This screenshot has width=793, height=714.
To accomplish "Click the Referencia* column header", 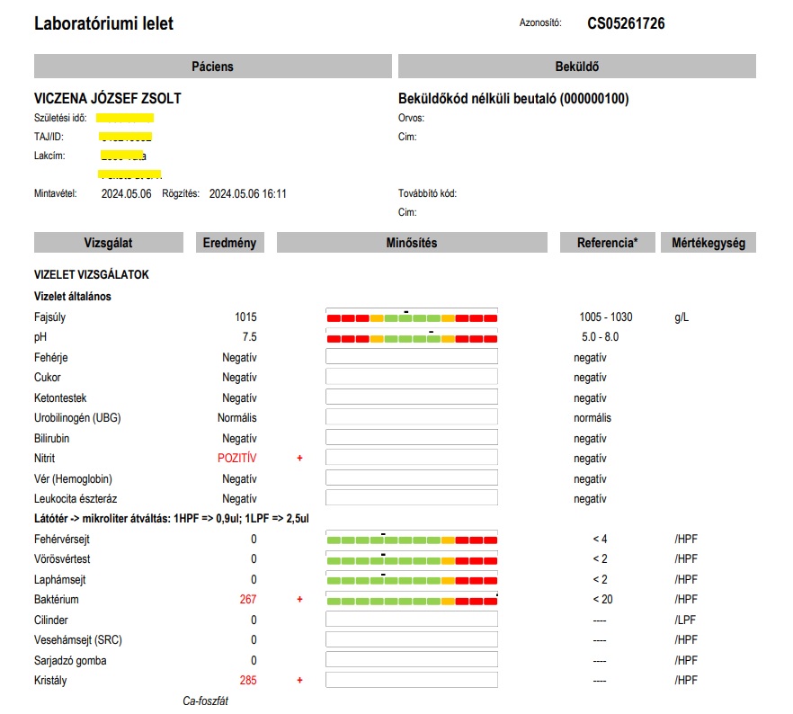I will click(606, 243).
